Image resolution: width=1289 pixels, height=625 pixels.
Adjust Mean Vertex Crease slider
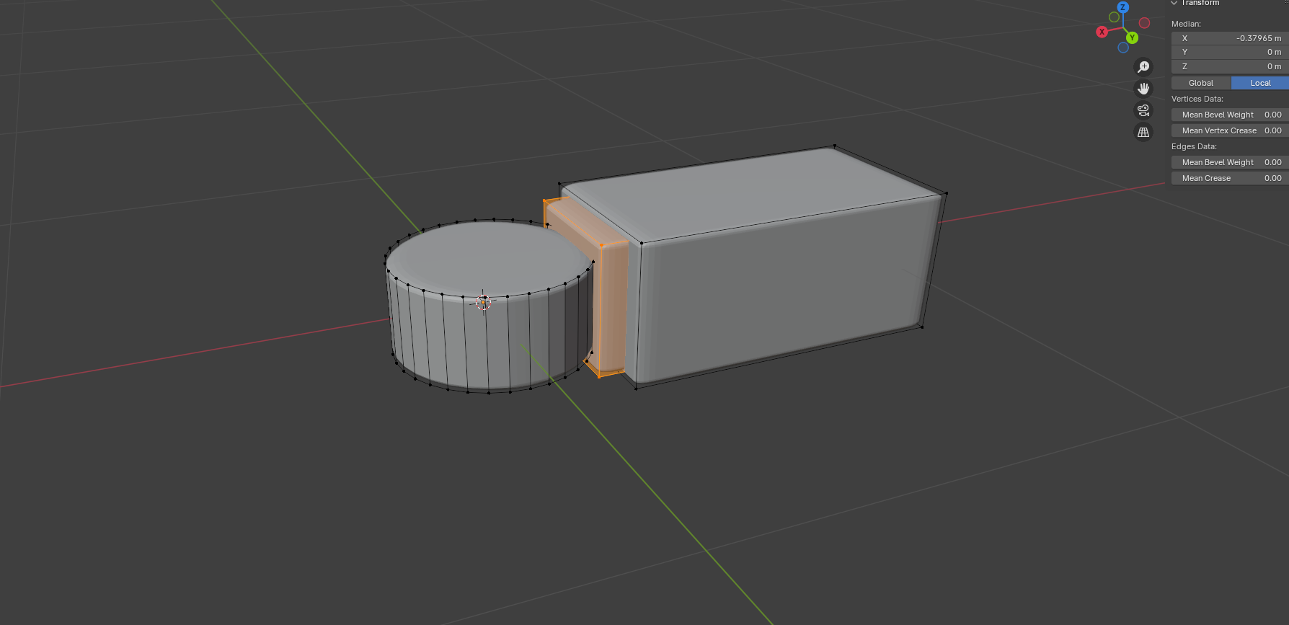[1229, 130]
